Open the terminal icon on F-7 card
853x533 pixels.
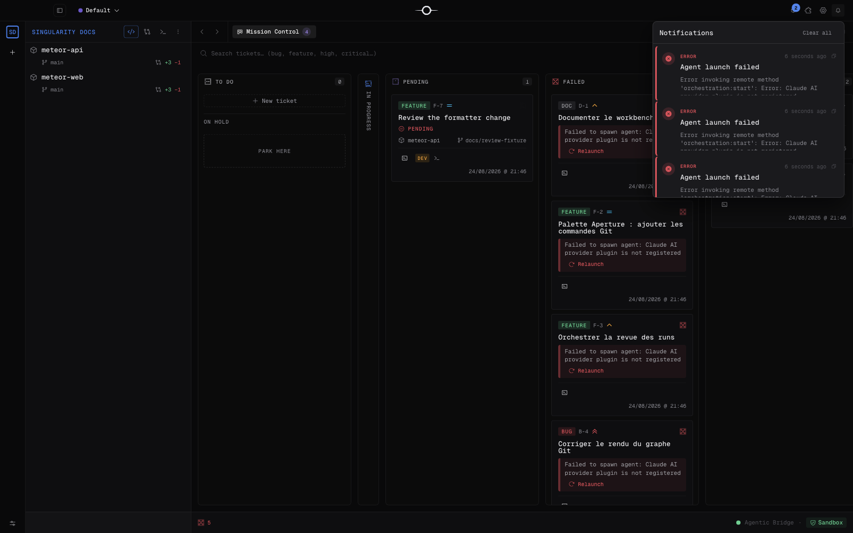pos(437,158)
